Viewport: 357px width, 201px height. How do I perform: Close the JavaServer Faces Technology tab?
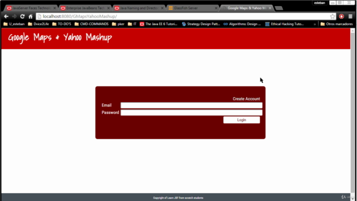pos(55,8)
